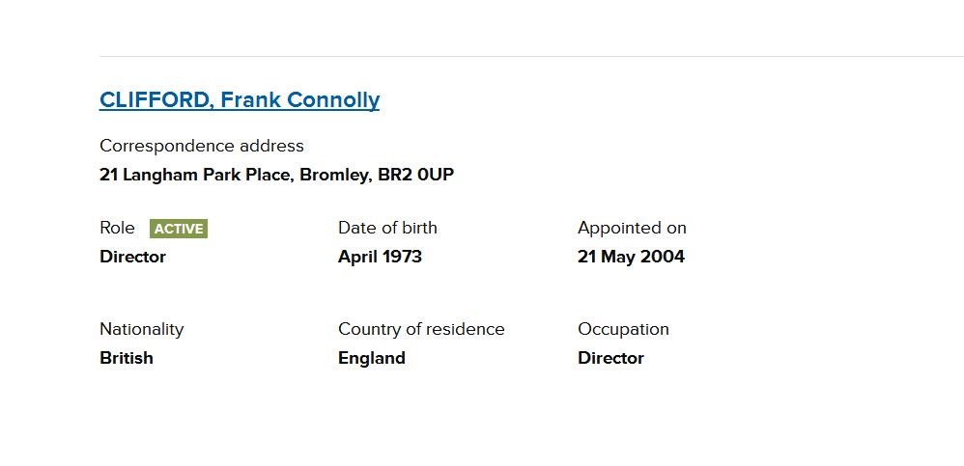Click the Role label
Screen dimensions: 964x466
[x=117, y=228]
